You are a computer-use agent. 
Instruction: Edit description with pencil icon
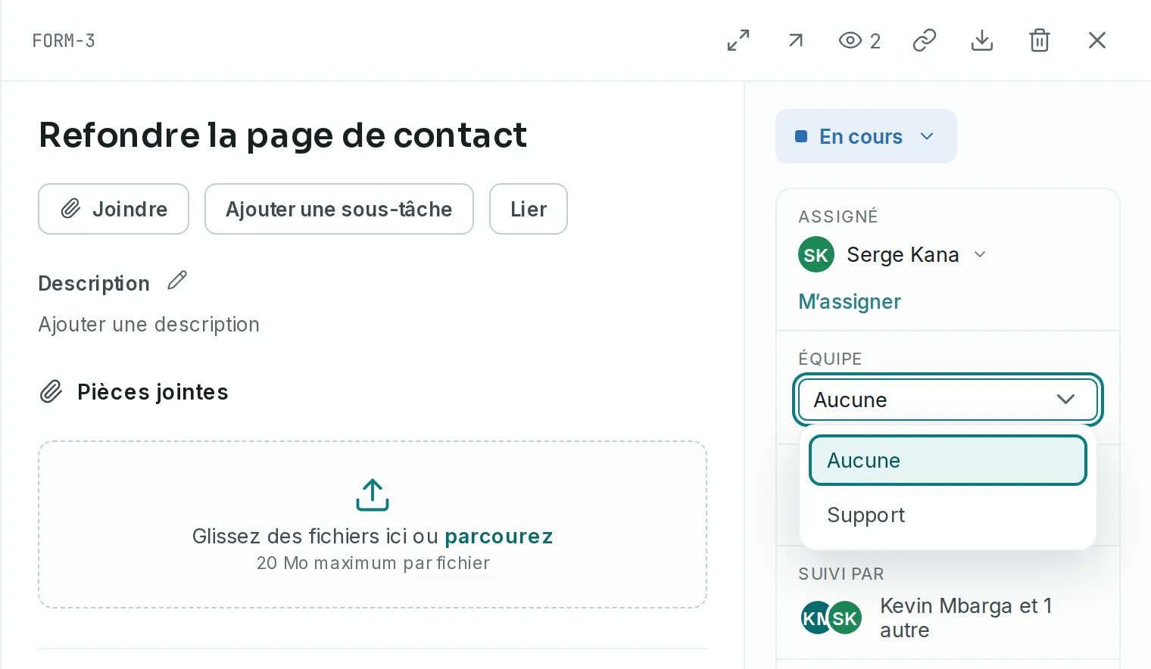pos(177,281)
